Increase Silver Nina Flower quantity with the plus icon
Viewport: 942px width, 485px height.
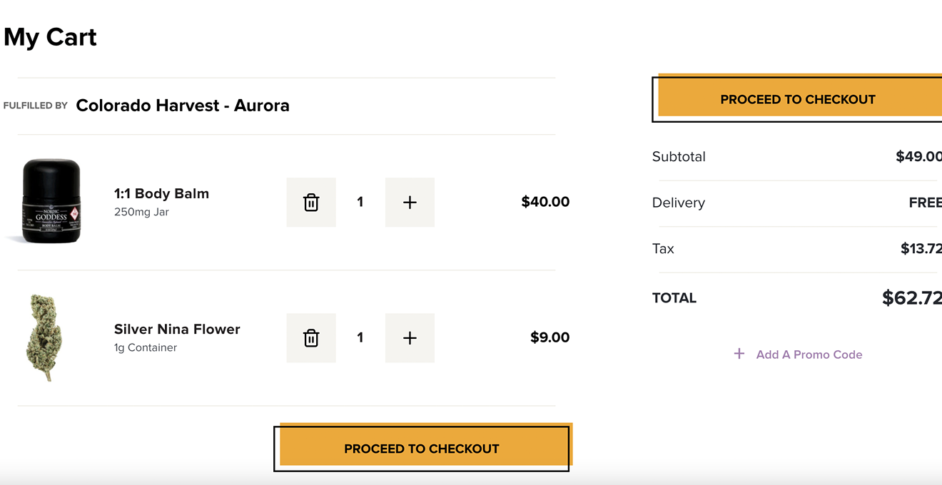(410, 337)
